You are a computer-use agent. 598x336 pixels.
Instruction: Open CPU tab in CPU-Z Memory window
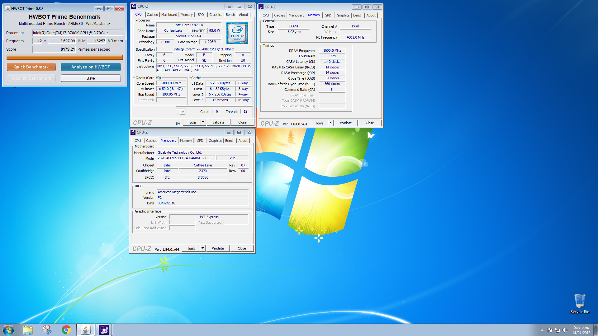(x=266, y=15)
